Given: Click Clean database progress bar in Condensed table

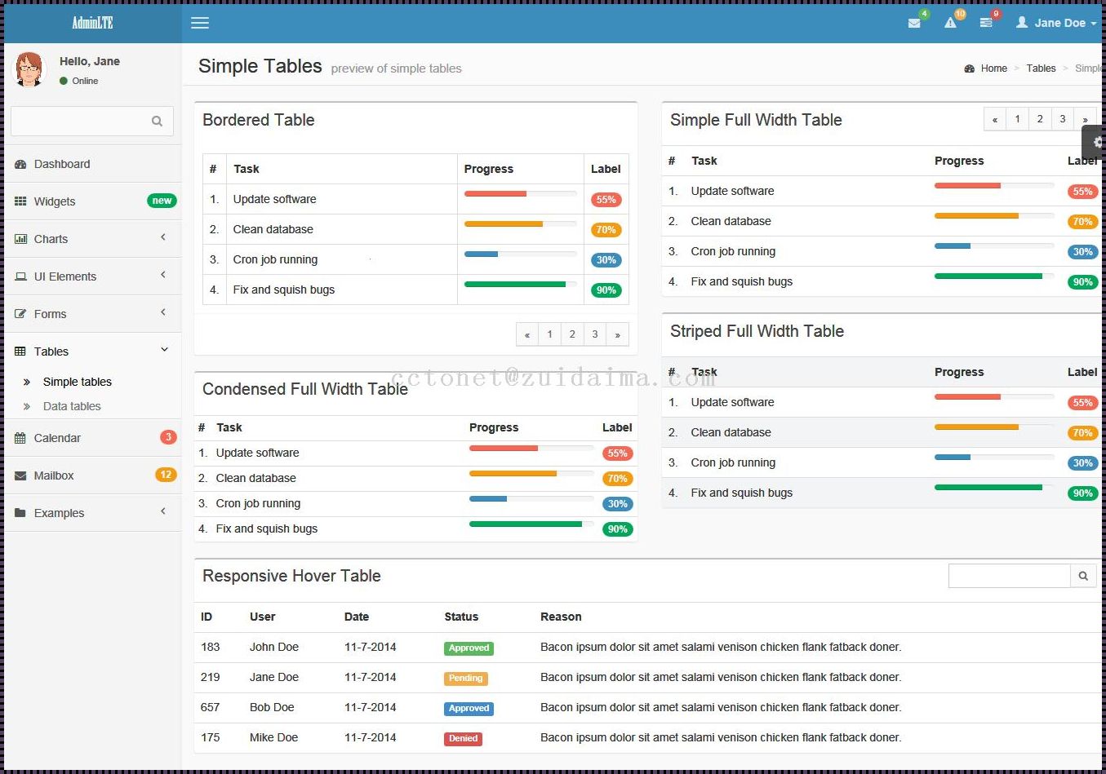Looking at the screenshot, I should click(x=531, y=473).
